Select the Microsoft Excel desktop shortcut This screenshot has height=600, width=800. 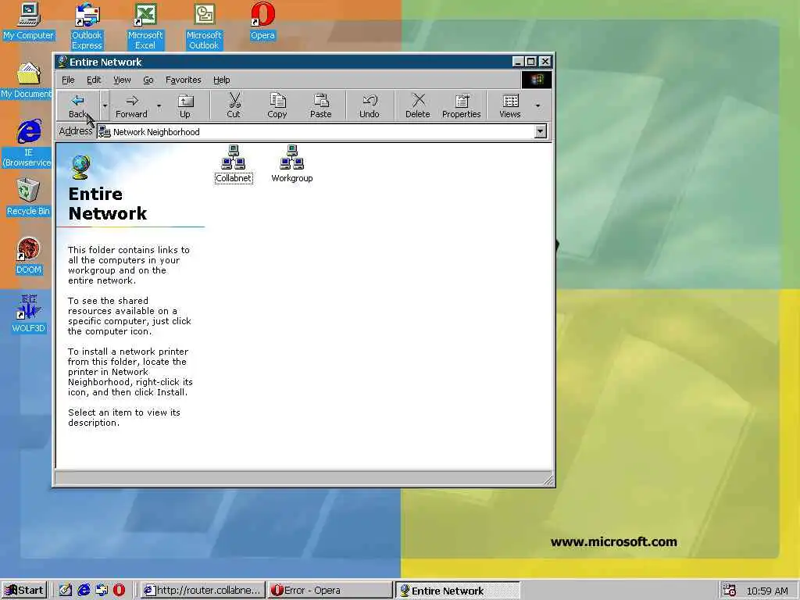point(145,27)
